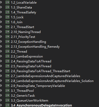Select the 2.13_ExceptionHandling_Remedy project
The height and width of the screenshot is (107, 99).
[35, 47]
